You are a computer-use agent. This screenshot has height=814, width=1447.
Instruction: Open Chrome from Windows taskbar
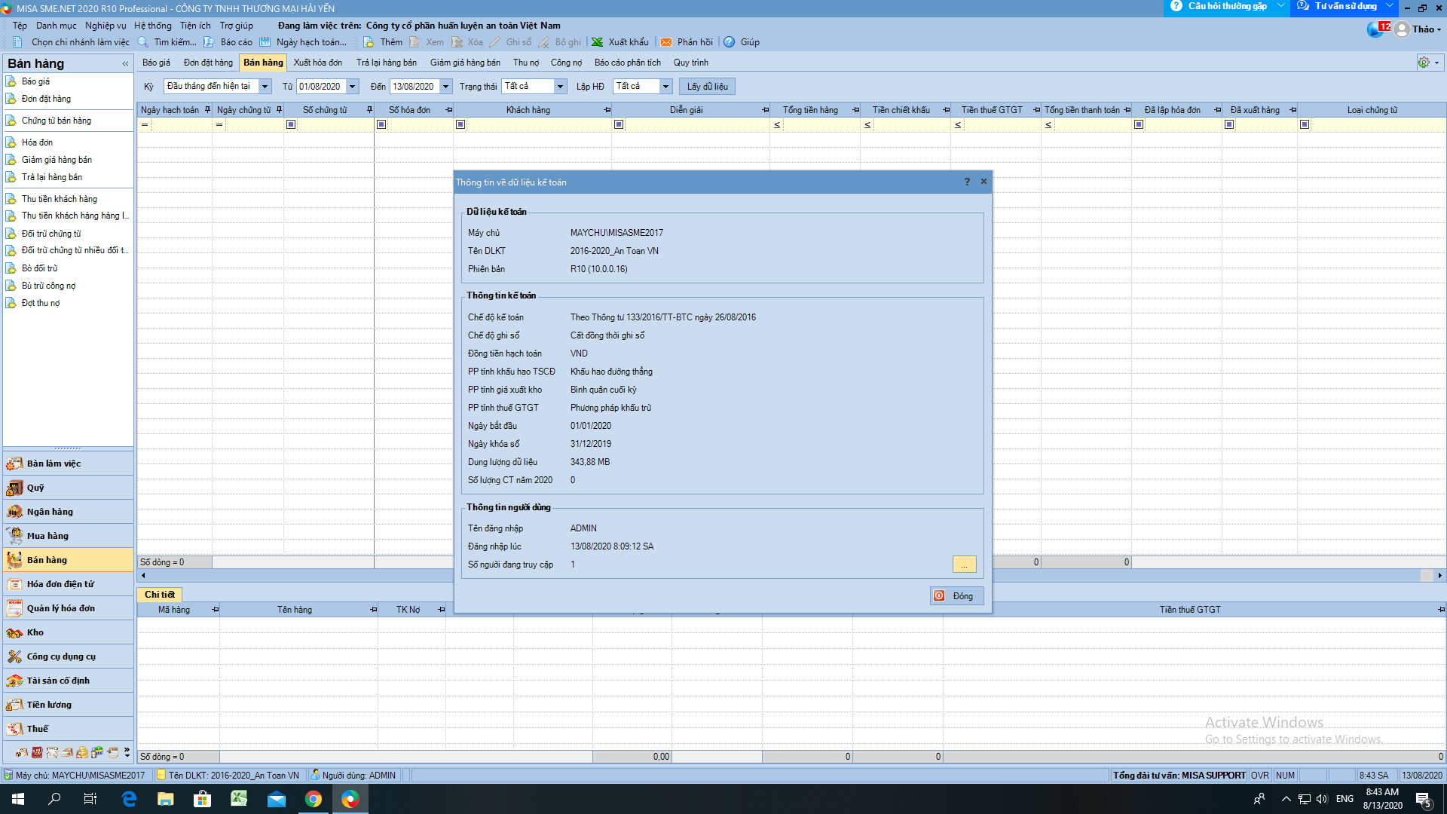[314, 799]
